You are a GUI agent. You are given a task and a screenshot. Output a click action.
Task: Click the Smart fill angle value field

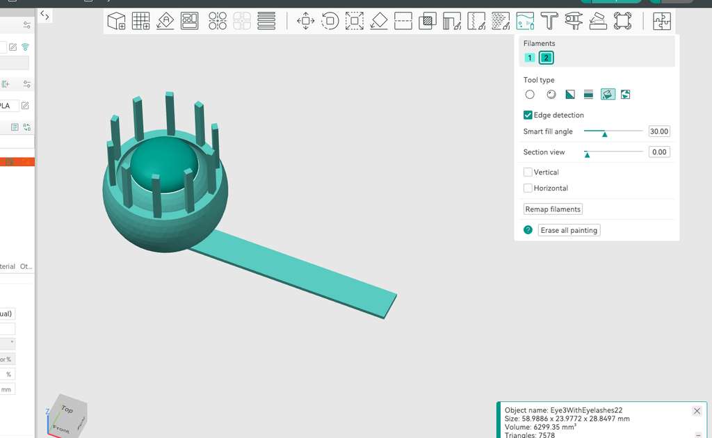click(659, 131)
